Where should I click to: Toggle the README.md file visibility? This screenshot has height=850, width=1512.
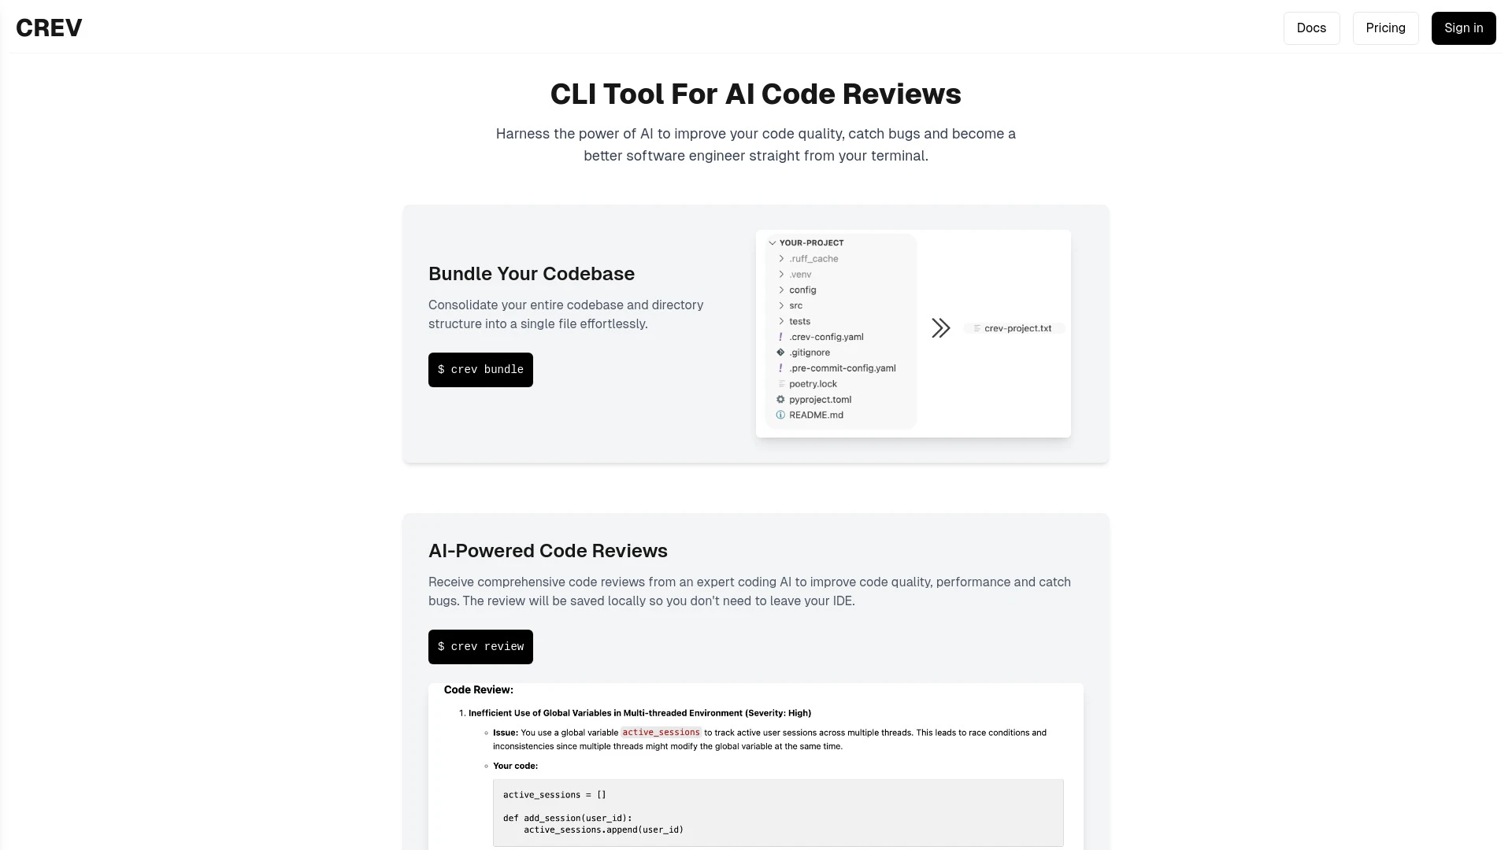[816, 415]
